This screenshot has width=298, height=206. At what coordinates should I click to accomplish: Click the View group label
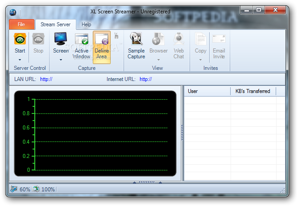157,68
